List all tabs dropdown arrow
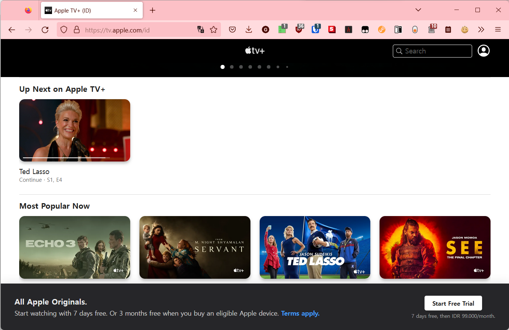 418,10
